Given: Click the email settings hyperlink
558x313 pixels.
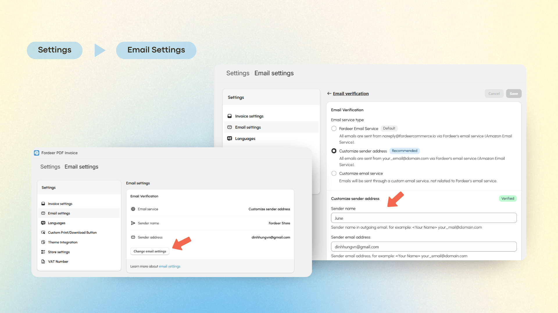Looking at the screenshot, I should 169,266.
